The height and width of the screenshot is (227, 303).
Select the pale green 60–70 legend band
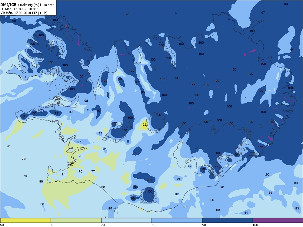coord(76,220)
